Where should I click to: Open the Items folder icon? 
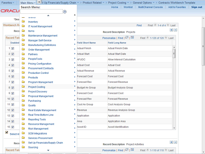(x=23, y=31)
